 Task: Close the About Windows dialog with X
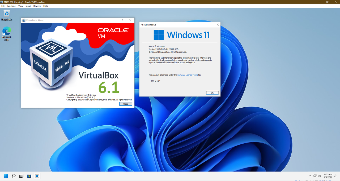tap(218, 25)
